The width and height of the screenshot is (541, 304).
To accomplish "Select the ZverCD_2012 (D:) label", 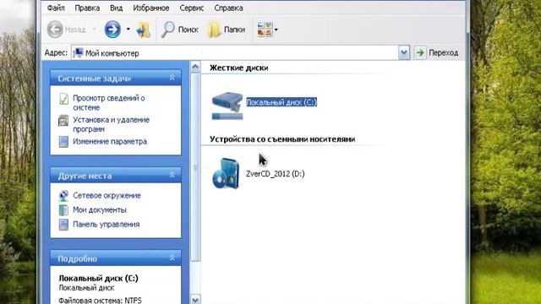I will pyautogui.click(x=276, y=174).
